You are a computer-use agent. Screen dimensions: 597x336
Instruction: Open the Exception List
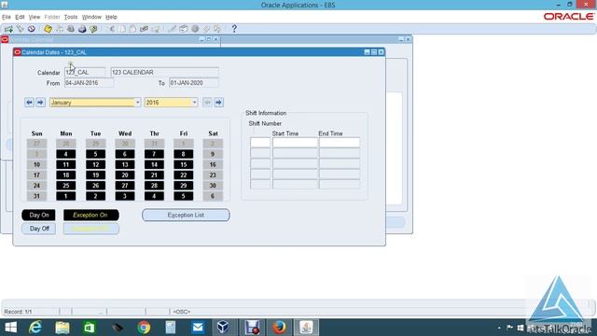(x=186, y=215)
